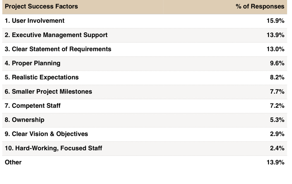Click the 15.9% value for User Involvement

point(275,21)
